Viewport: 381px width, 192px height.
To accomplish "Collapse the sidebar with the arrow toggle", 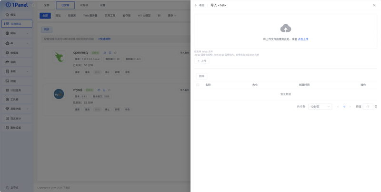I will [33, 5].
